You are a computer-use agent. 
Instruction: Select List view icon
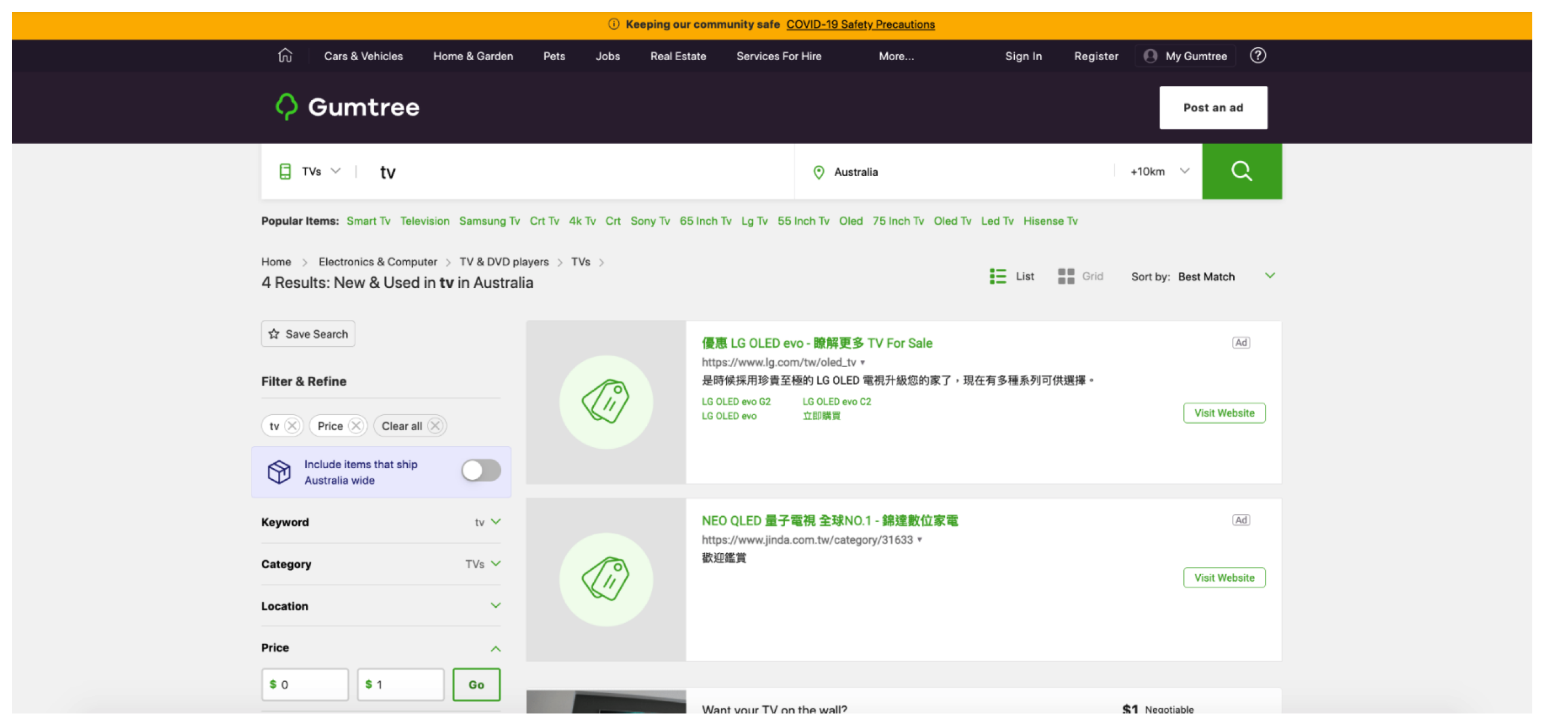coord(997,277)
